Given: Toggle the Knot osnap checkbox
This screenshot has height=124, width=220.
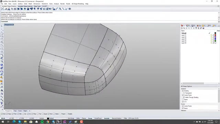Looking at the screenshot, I should 48,114.
